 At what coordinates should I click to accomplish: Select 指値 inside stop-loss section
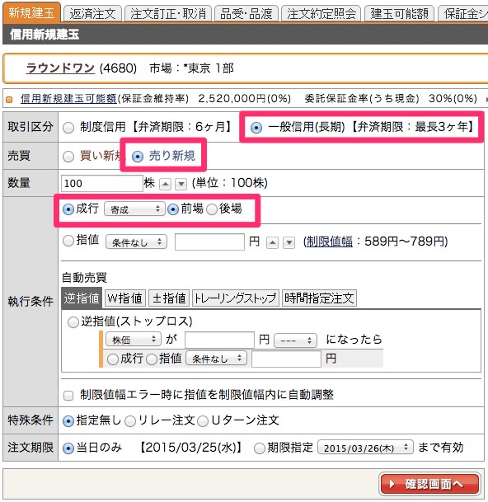pos(152,359)
